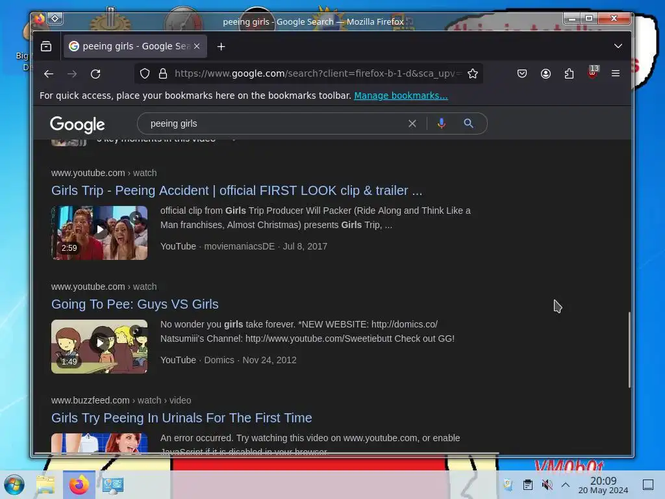Open the clipboard tray icon
The height and width of the screenshot is (499, 665).
click(528, 485)
